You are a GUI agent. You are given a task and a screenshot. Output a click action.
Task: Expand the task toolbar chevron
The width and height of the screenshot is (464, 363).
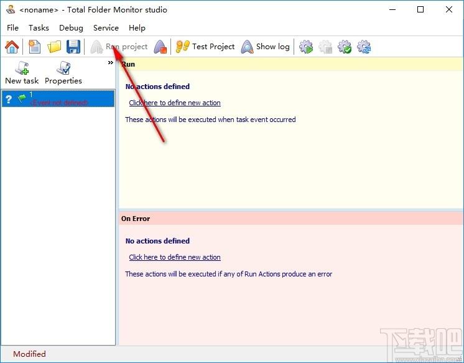110,62
